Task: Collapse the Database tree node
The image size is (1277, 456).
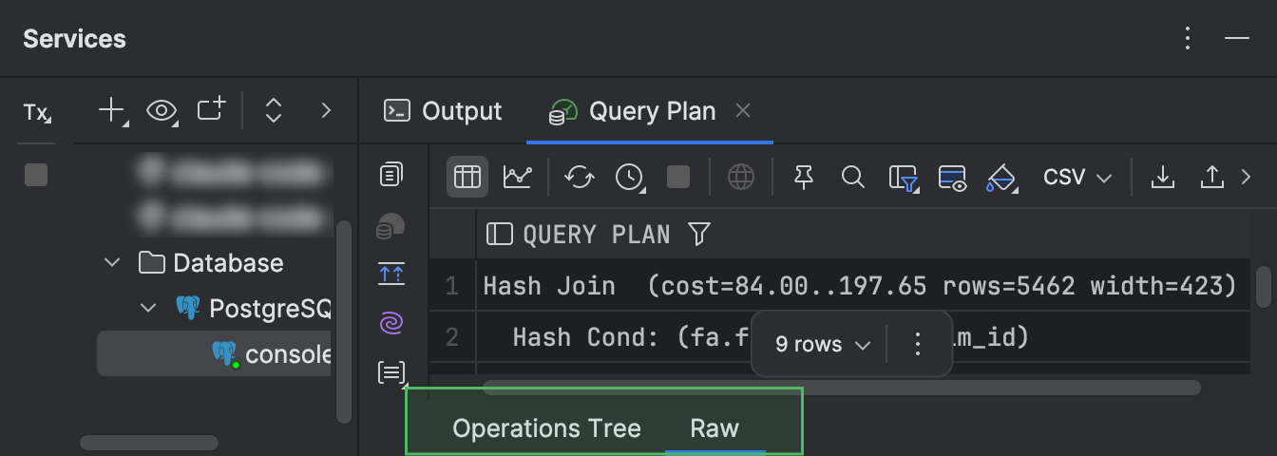Action: (x=113, y=262)
